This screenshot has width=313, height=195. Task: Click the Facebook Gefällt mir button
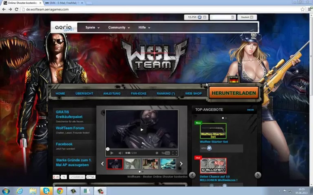click(77, 177)
